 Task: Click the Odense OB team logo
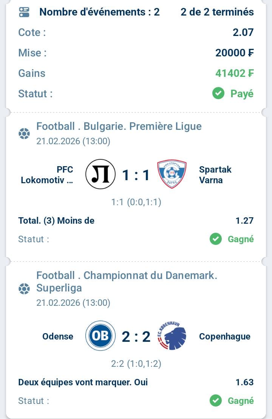click(100, 336)
